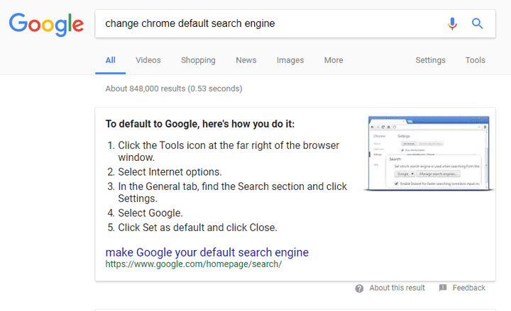Activate voice search microphone icon
The width and height of the screenshot is (511, 311).
point(452,23)
